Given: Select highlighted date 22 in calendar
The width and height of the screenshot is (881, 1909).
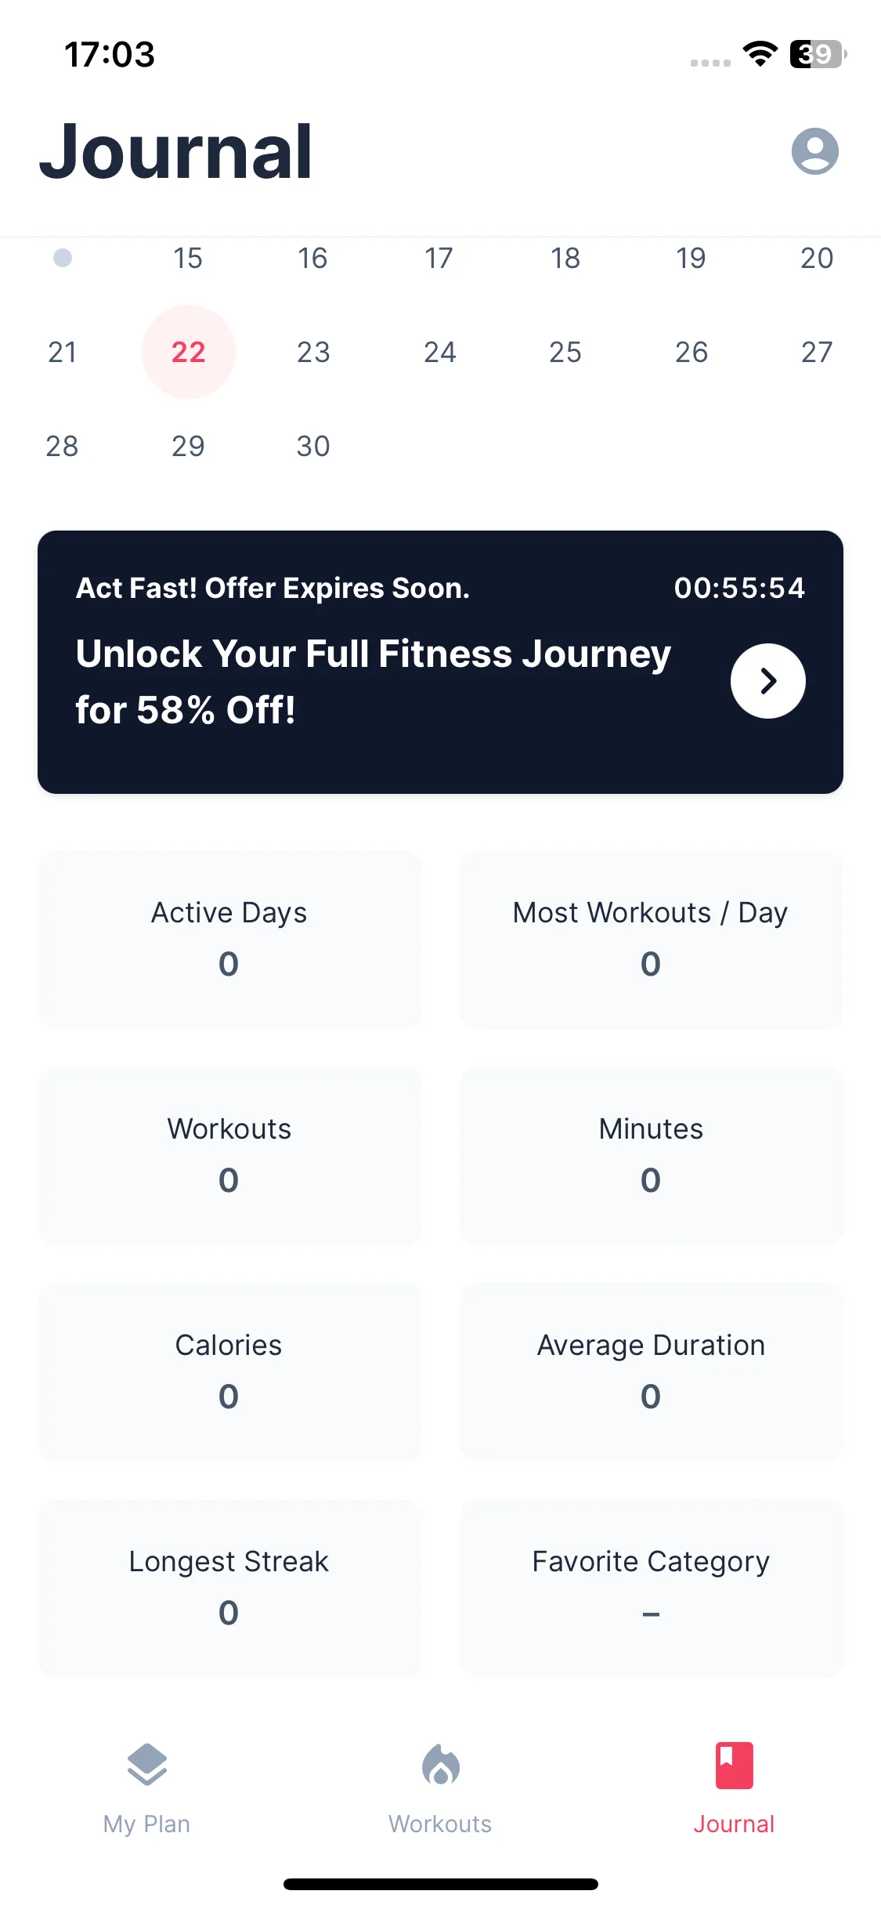Looking at the screenshot, I should click(x=188, y=352).
